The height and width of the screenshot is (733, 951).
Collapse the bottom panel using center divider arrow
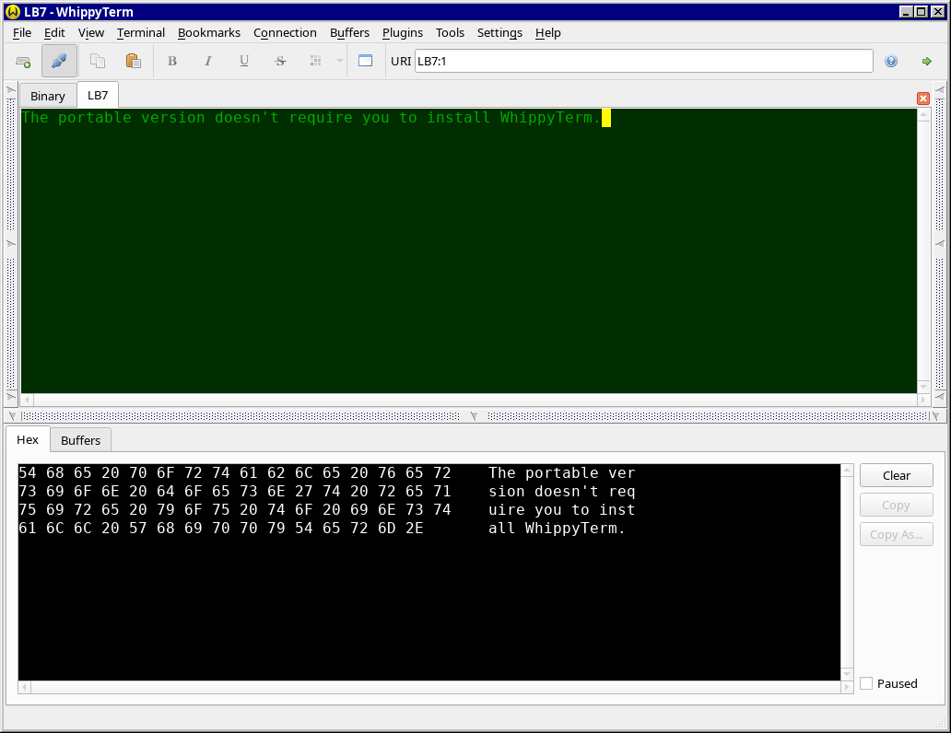(x=475, y=416)
